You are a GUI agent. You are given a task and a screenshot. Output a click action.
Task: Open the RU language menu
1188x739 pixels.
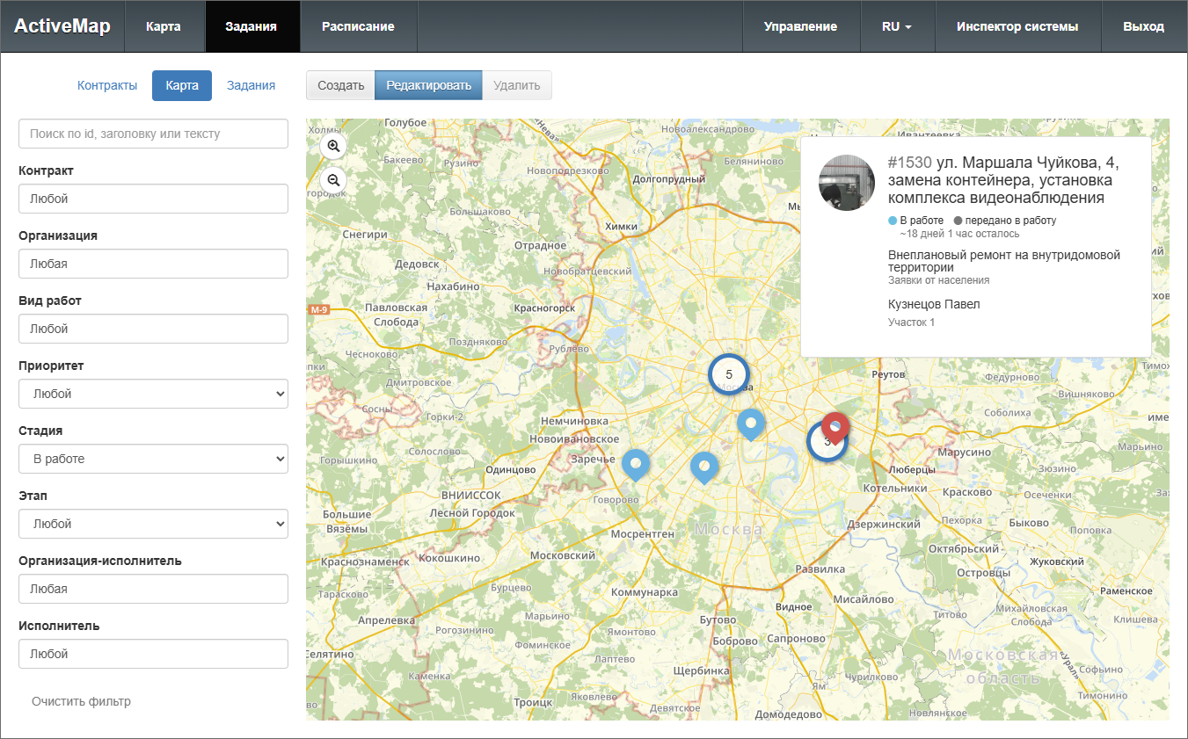coord(896,26)
